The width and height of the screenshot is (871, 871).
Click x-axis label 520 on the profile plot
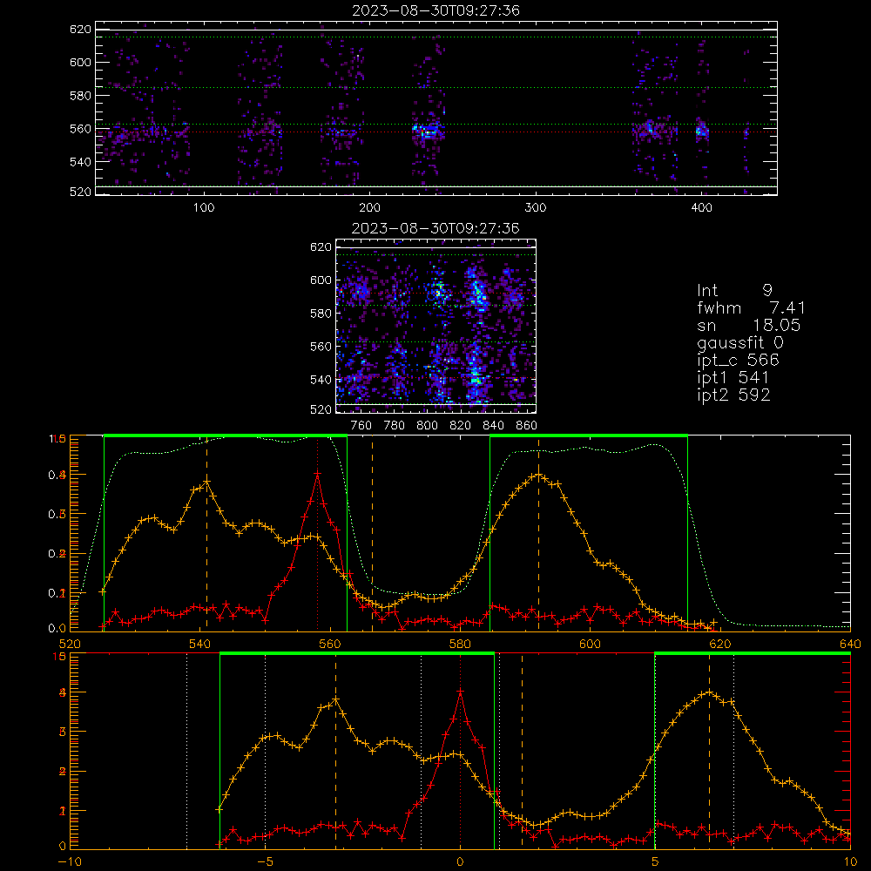tap(70, 645)
